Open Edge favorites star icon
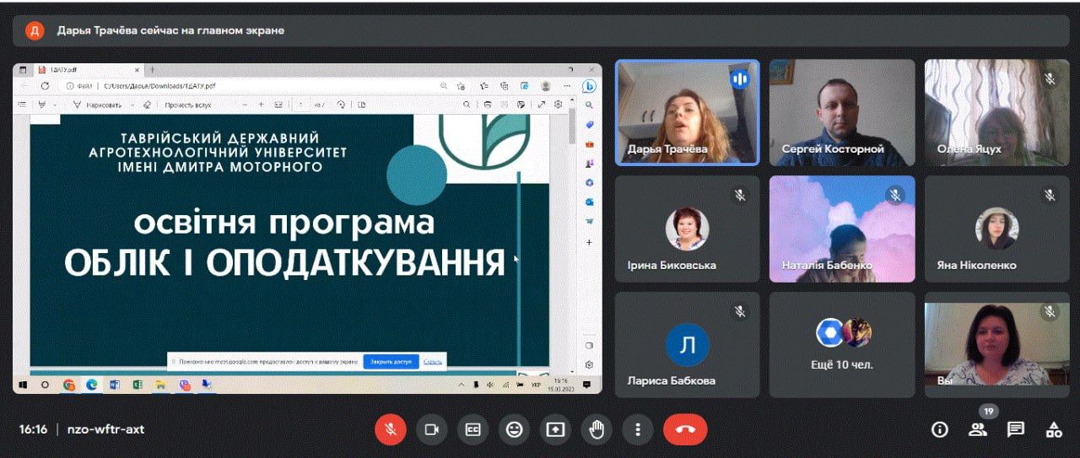The height and width of the screenshot is (458, 1080). point(484,86)
